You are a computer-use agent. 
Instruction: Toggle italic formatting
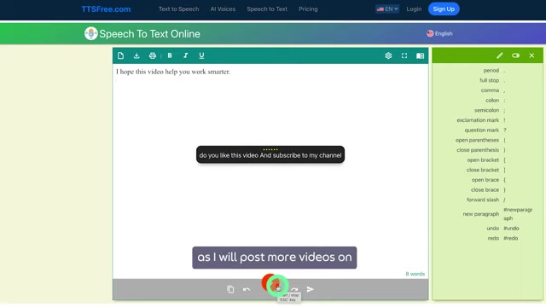click(x=186, y=55)
